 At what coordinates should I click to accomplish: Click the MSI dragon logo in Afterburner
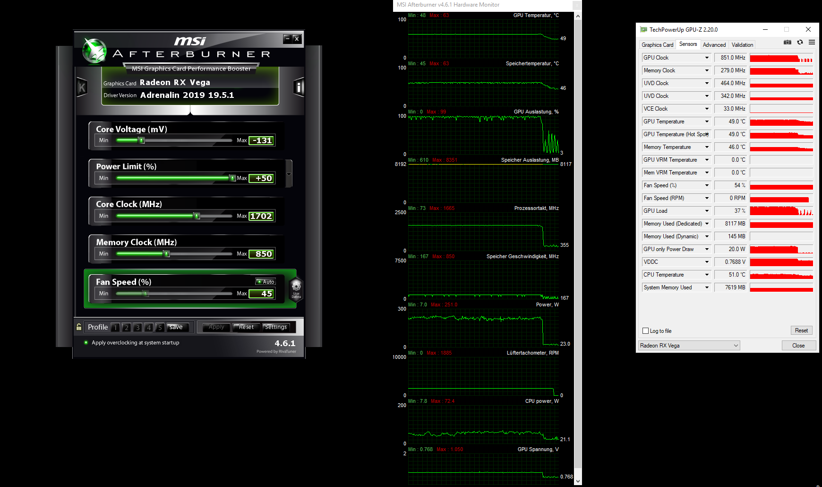94,51
